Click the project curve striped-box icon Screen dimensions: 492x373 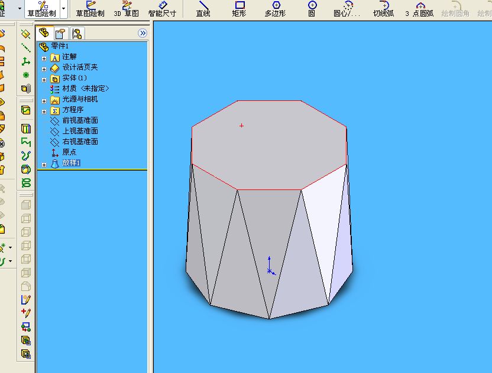click(26, 129)
